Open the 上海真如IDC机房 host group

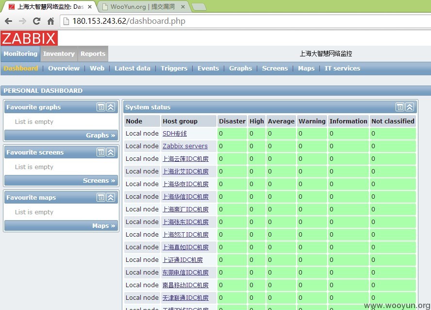185,247
